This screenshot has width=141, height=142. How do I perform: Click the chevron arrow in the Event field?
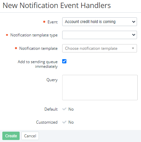(134, 22)
